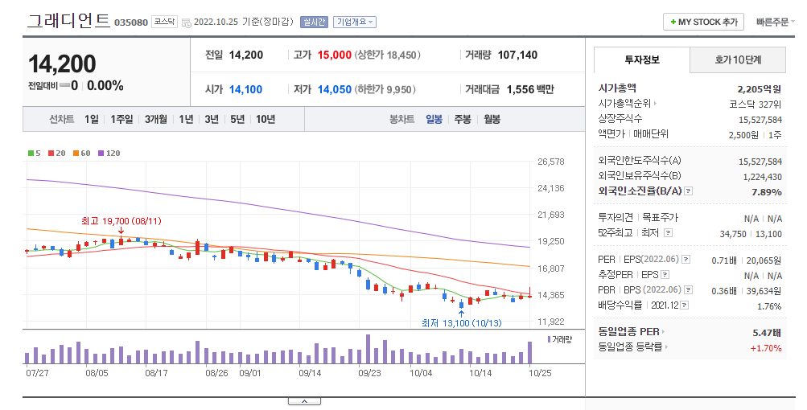The width and height of the screenshot is (807, 410).
Task: Click the 외국인소진율 value 7.89%
Action: (767, 192)
